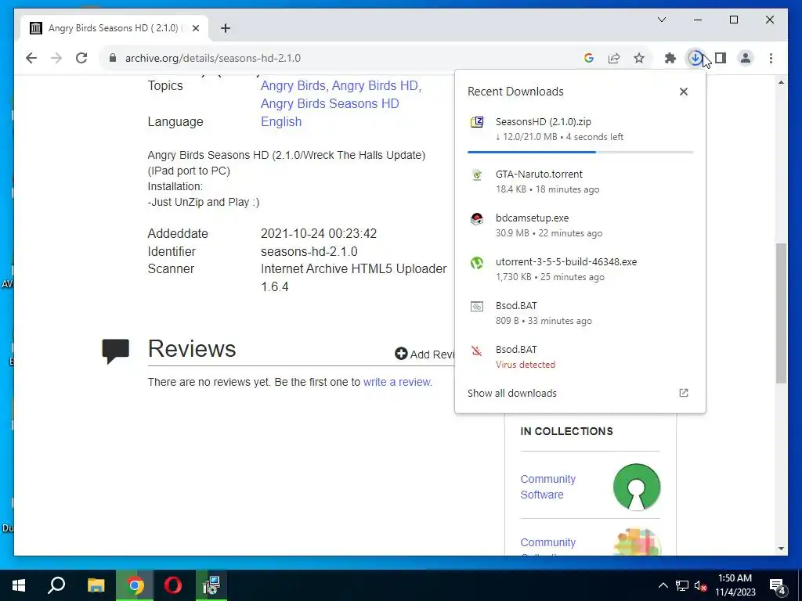The height and width of the screenshot is (601, 802).
Task: Click the scrollbar down arrow
Action: coord(781,549)
